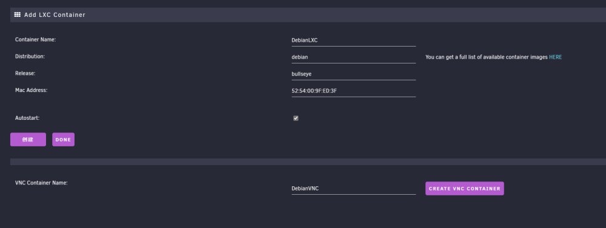606x228 pixels.
Task: Click the Distribution field containing debian
Action: pyautogui.click(x=354, y=57)
